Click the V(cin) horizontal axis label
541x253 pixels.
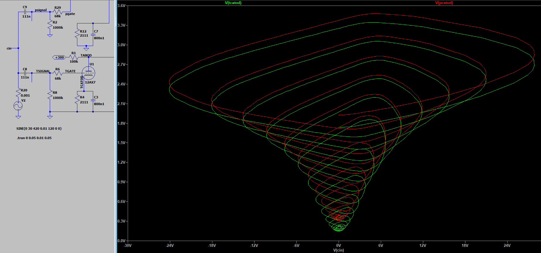point(339,250)
